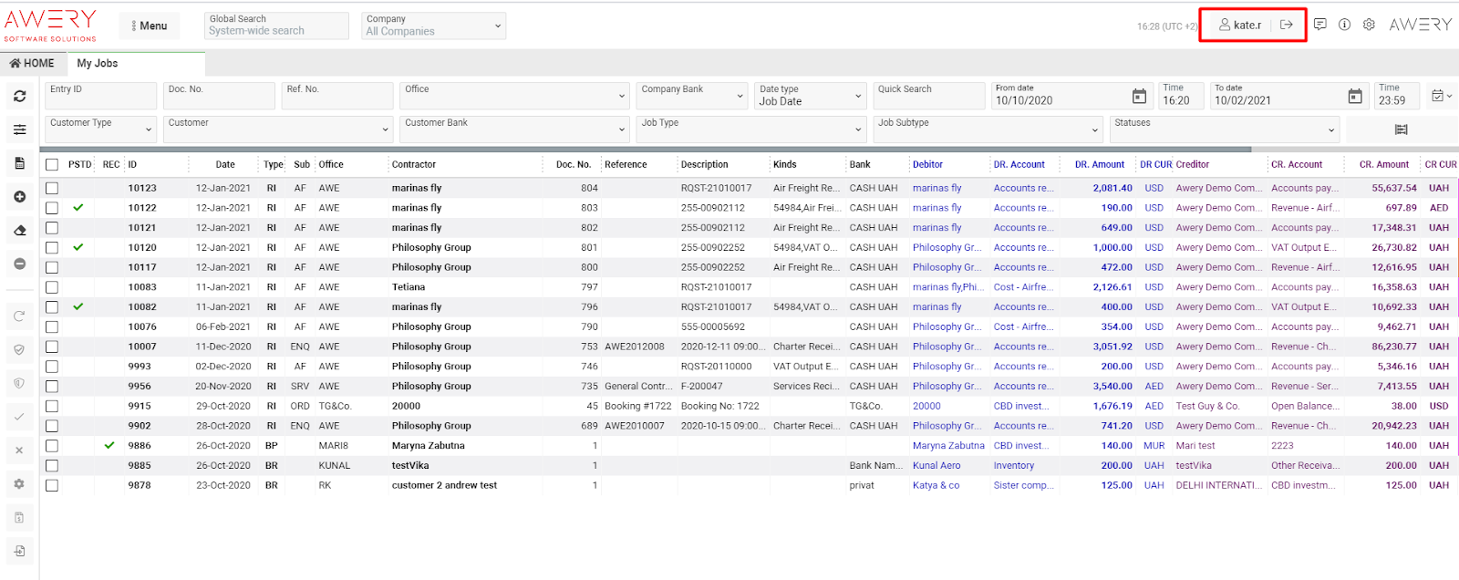Click the refresh icon in left sidebar
The width and height of the screenshot is (1459, 580).
(19, 96)
